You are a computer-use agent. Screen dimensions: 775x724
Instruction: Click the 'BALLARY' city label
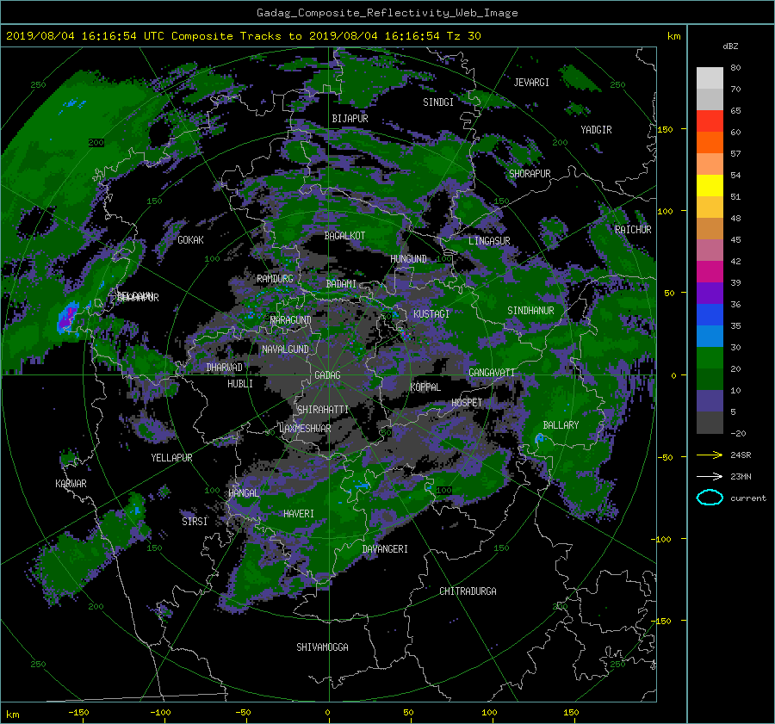[x=561, y=425]
